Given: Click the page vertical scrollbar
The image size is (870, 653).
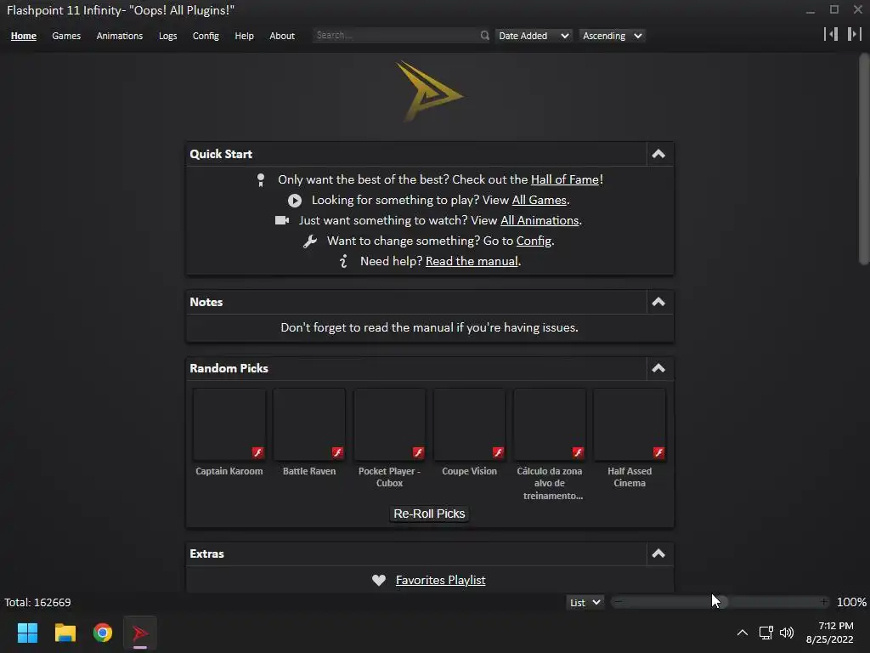Looking at the screenshot, I should point(864,158).
